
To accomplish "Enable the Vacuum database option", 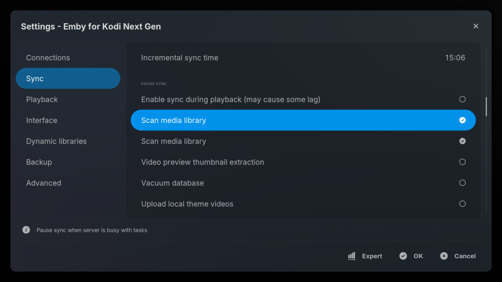I will point(462,183).
